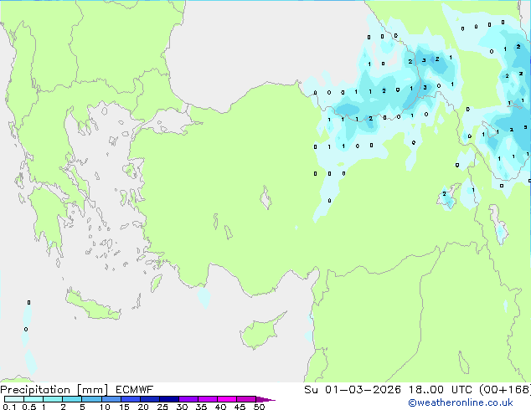Image resolution: width=531 pixels, height=410 pixels.
Task: Click the palest blue legend swatch above 0.1
Action: (x=14, y=399)
